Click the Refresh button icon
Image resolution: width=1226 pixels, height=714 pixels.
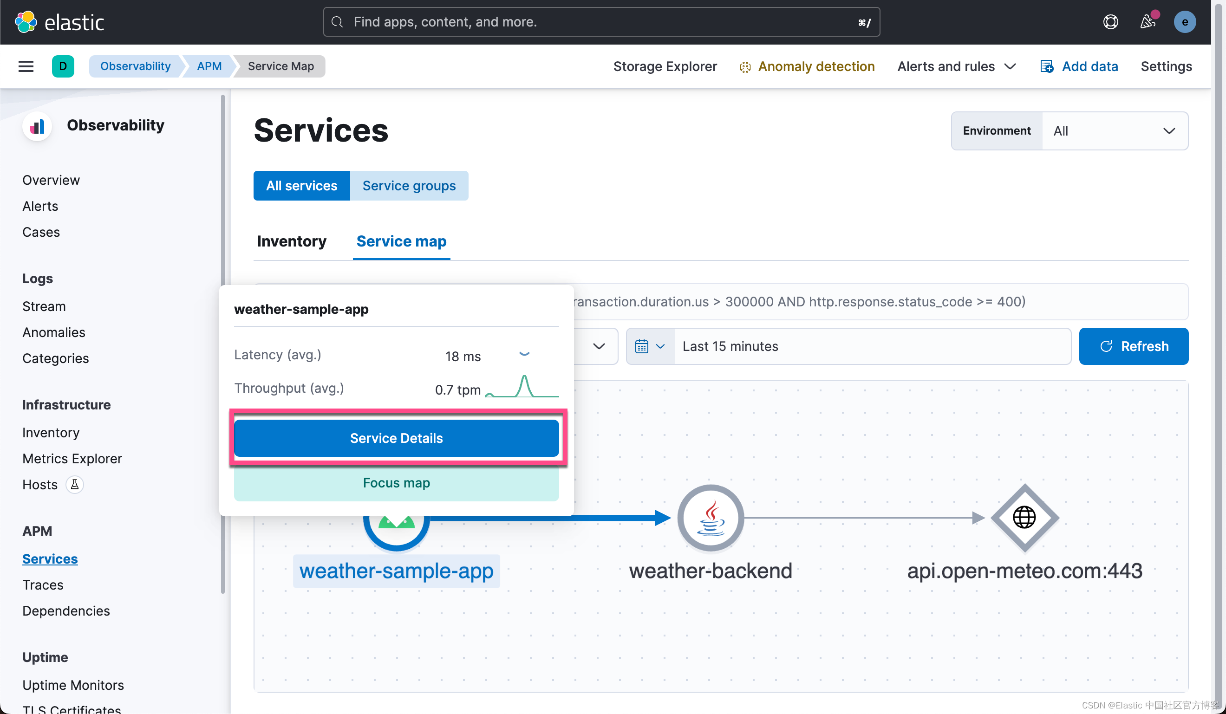point(1107,346)
